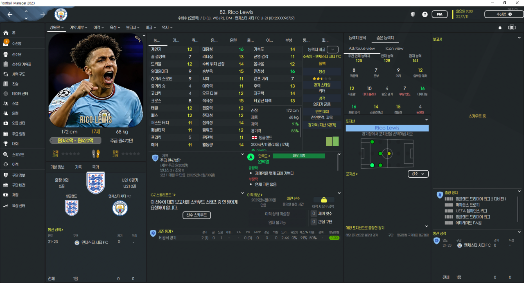Image resolution: width=524 pixels, height=283 pixels.
Task: Open the 육성 top menu
Action: [x=115, y=27]
